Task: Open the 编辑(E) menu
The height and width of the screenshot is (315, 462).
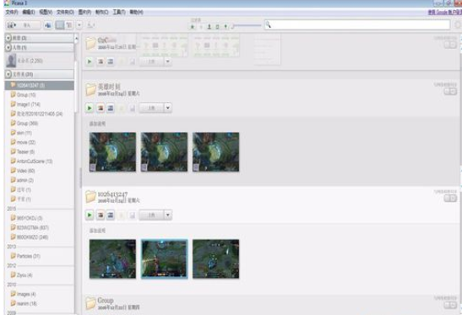Action: coord(29,13)
